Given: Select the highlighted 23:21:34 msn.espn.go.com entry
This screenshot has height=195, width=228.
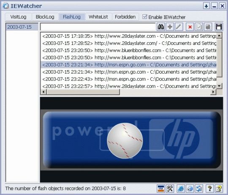Looking at the screenshot, I should (128, 65).
